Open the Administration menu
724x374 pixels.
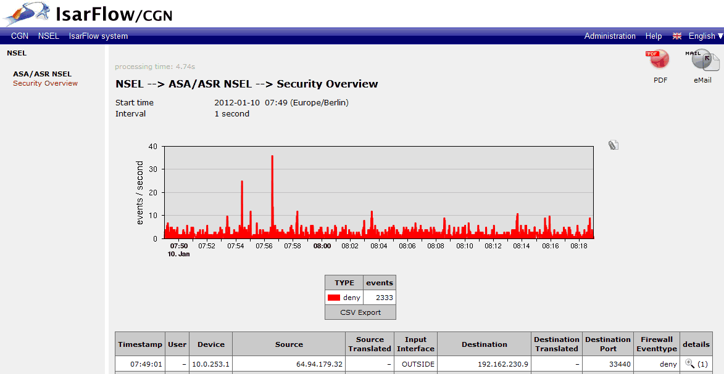610,36
